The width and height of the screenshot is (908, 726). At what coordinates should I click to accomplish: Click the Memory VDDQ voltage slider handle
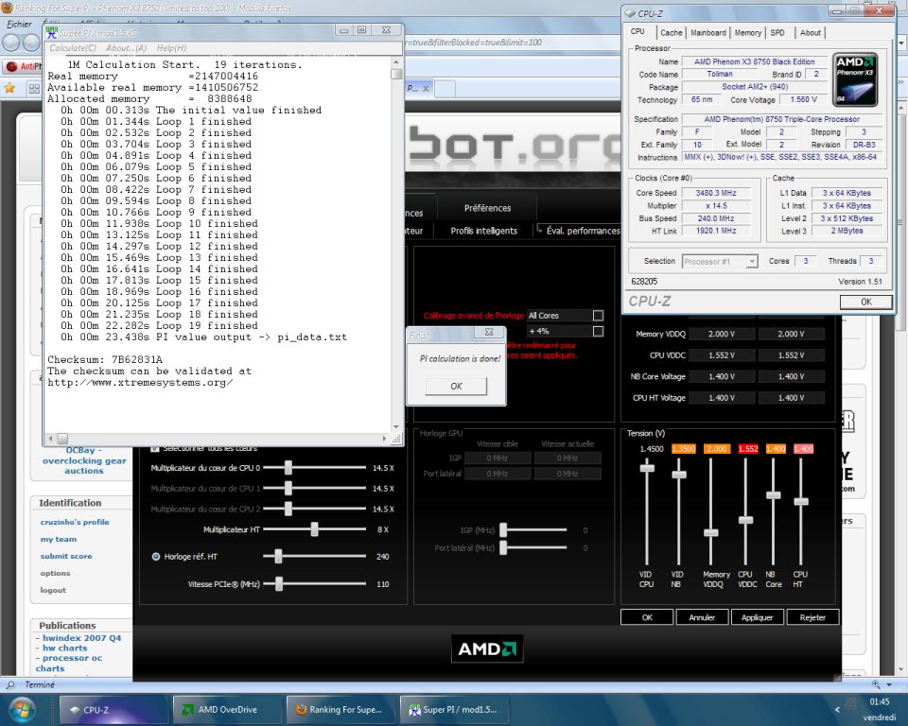(711, 532)
